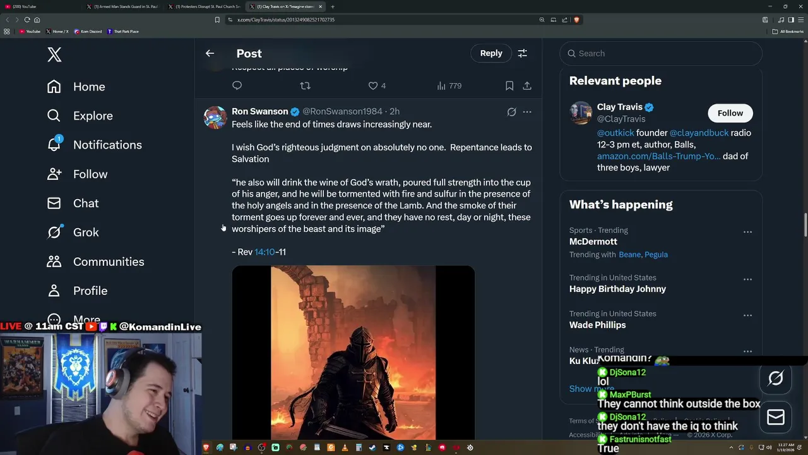
Task: Open Communities in the sidebar
Action: click(x=95, y=261)
